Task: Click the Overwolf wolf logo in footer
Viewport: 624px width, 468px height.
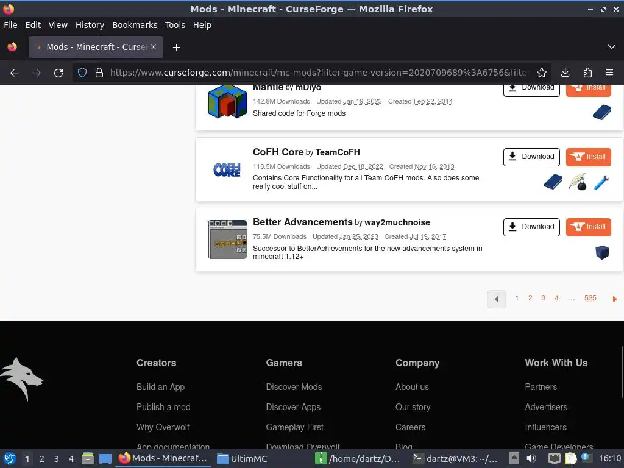Action: tap(21, 379)
